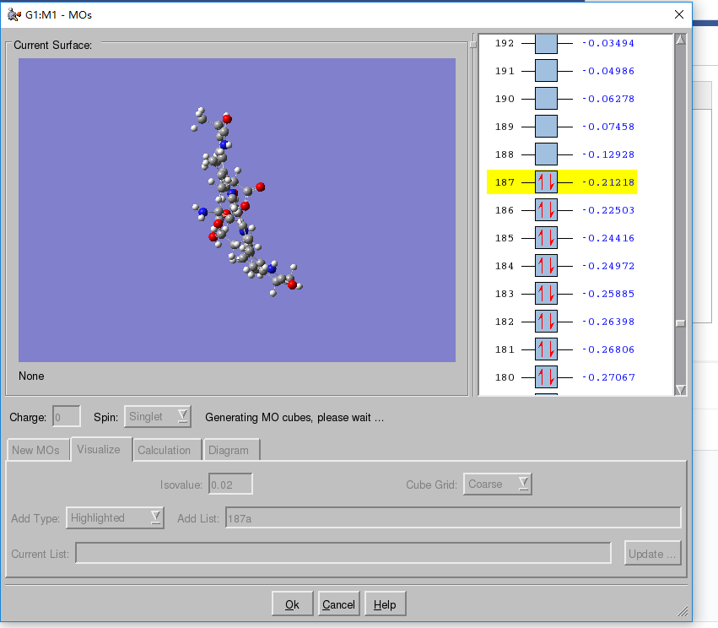This screenshot has height=628, width=718.
Task: Click MO list scrollbar up arrow
Action: (680, 40)
